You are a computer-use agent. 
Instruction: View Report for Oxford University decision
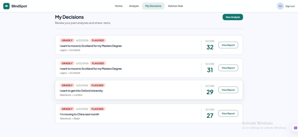[228, 90]
